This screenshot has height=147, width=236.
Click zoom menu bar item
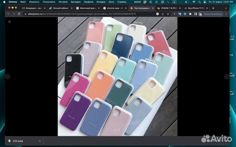(137, 2)
